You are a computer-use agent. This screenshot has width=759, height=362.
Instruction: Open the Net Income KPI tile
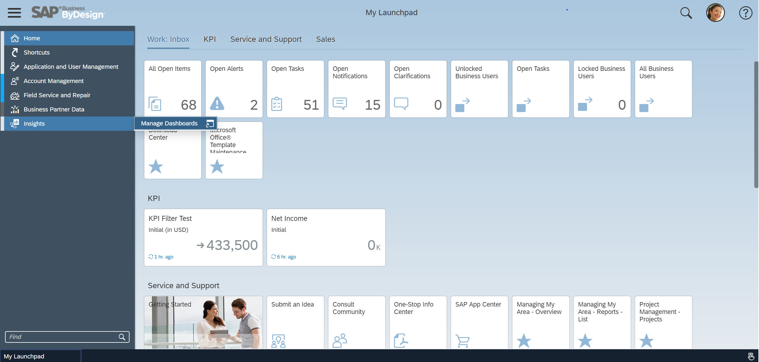(326, 237)
